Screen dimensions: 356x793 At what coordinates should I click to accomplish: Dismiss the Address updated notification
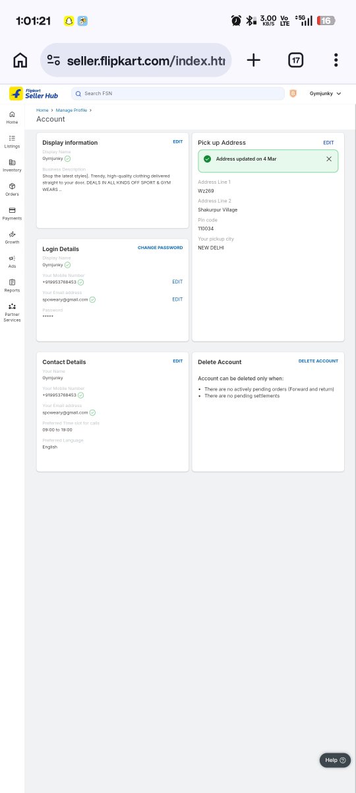pos(329,159)
